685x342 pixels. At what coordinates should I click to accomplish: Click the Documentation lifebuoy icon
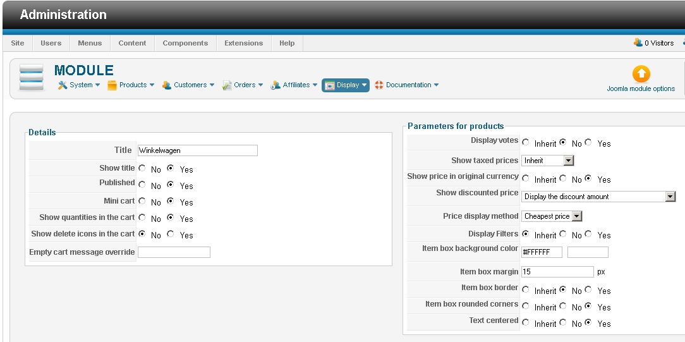(x=379, y=85)
